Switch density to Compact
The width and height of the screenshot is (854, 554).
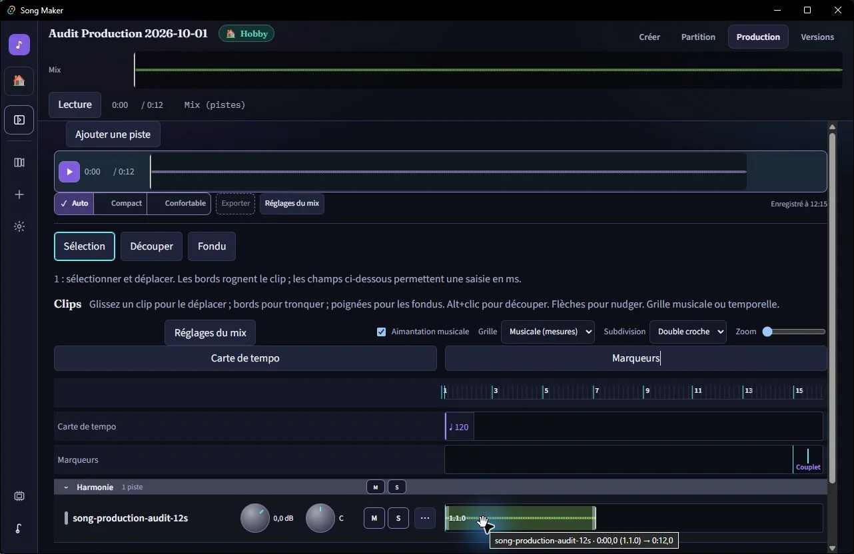tap(121, 204)
